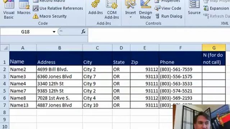
Task: Select column C header
Action: (x=97, y=48)
